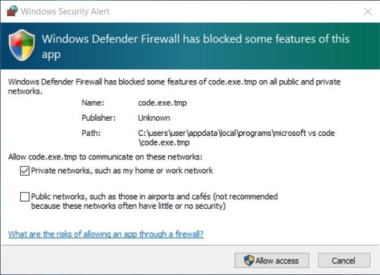Click the Public networks description text
Viewport: 380px width, 275px height.
tap(154, 201)
